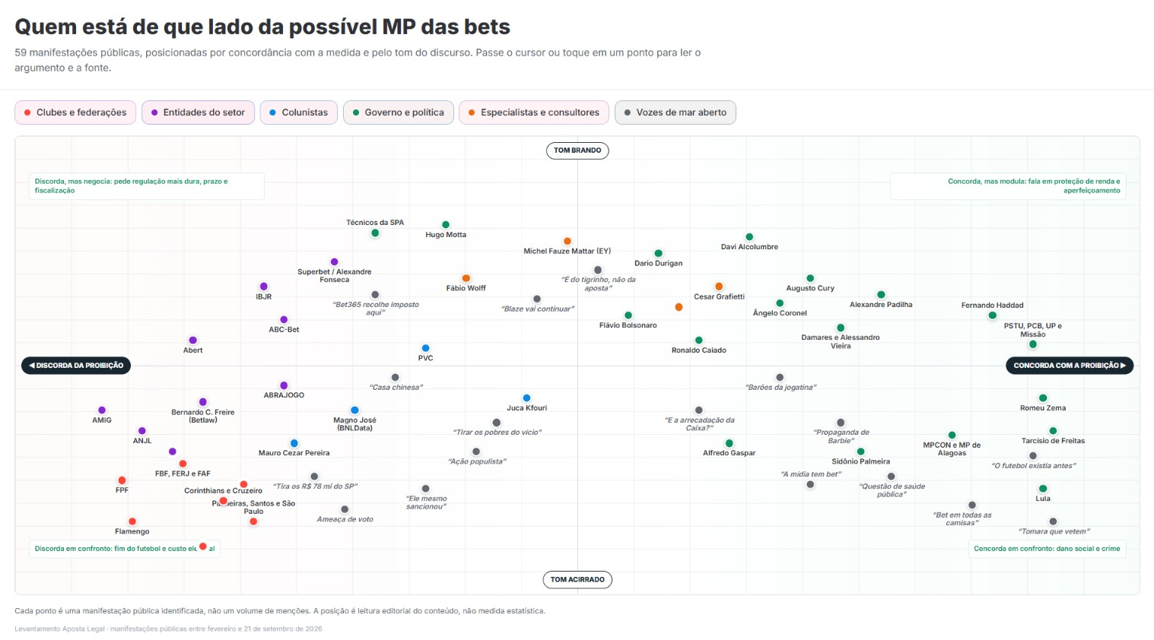Screen dimensions: 1154x640
Task: Select the Davi Alcolumbre data point
Action: [x=749, y=237]
